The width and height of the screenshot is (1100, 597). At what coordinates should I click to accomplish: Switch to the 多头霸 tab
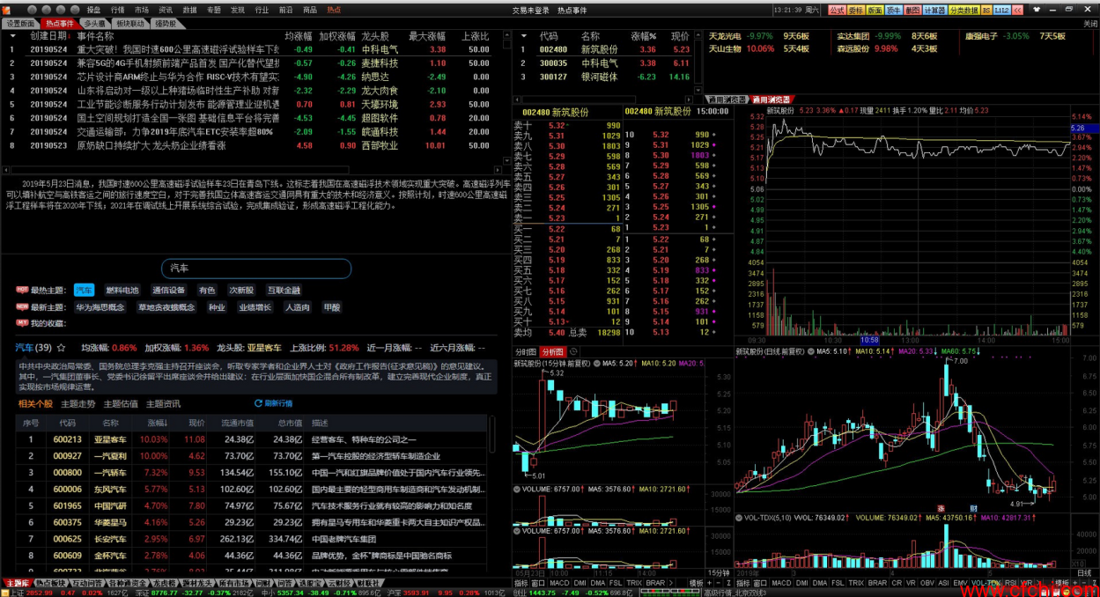tap(94, 24)
